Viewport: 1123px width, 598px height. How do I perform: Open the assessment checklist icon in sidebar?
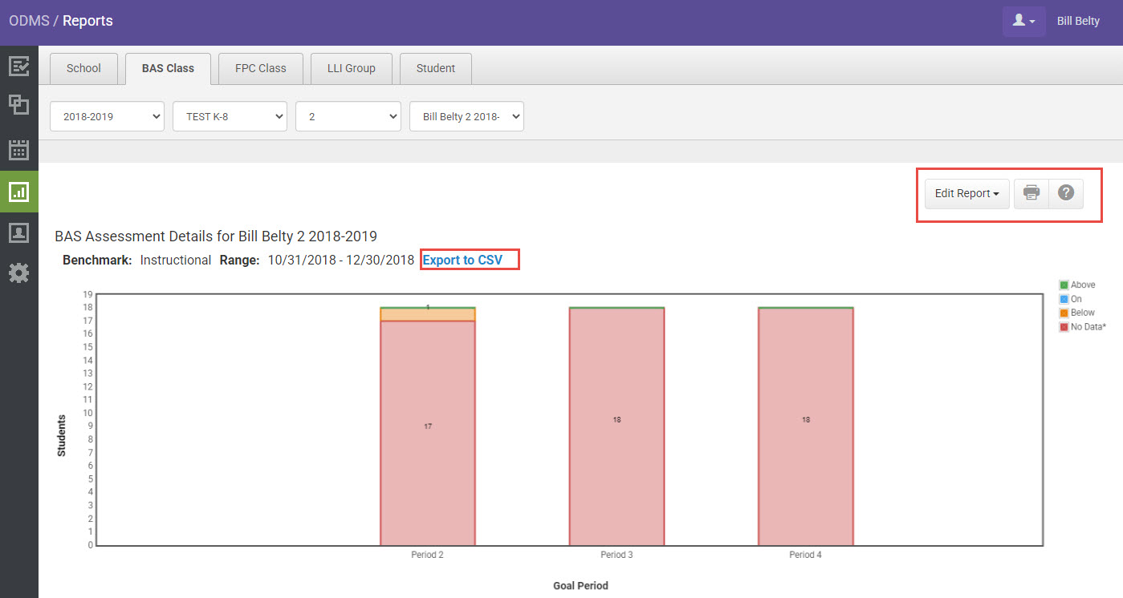point(18,66)
